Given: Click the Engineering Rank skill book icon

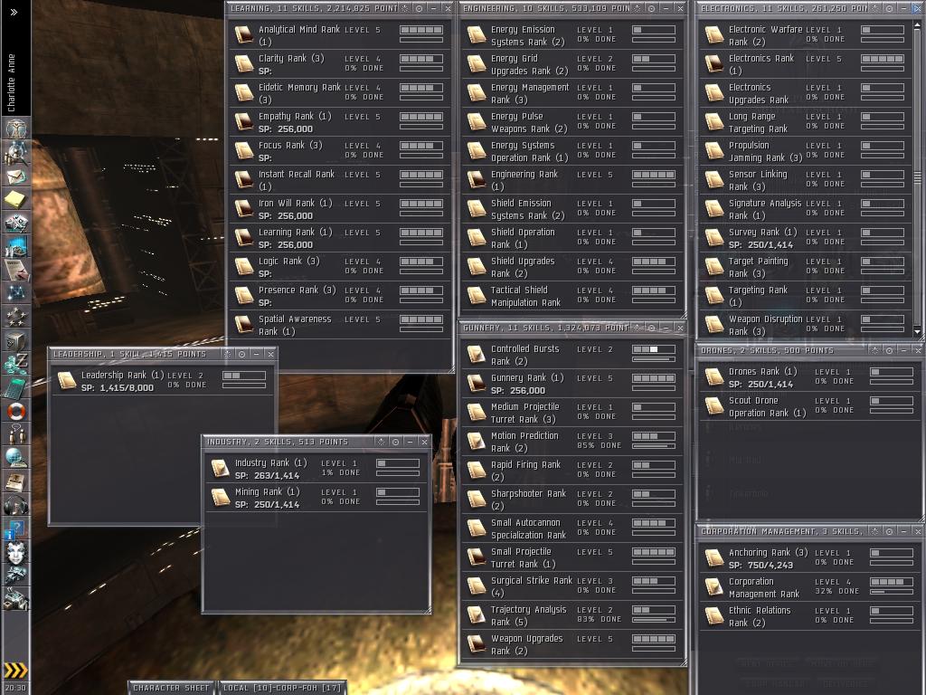Looking at the screenshot, I should click(x=477, y=180).
